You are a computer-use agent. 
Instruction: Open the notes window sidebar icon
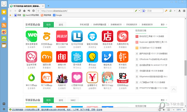pos(4,45)
